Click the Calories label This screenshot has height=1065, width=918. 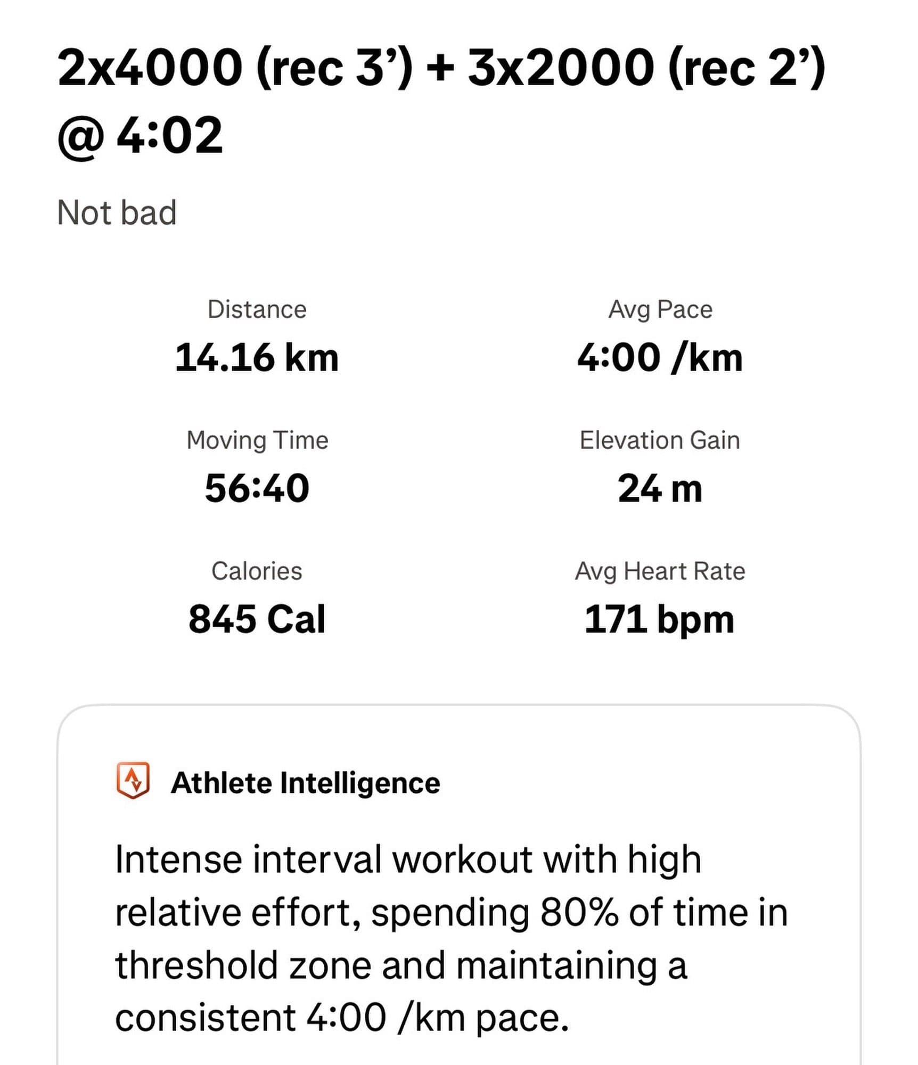(257, 571)
